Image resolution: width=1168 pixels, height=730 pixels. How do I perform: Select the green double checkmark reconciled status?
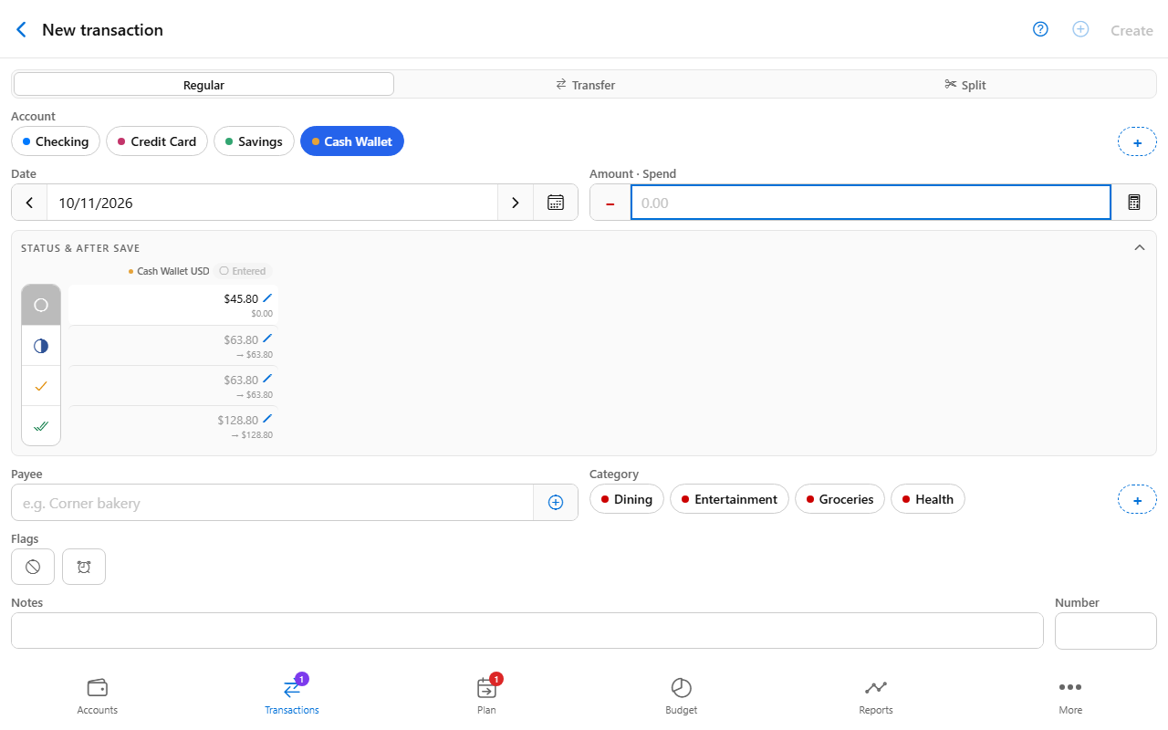coord(41,426)
